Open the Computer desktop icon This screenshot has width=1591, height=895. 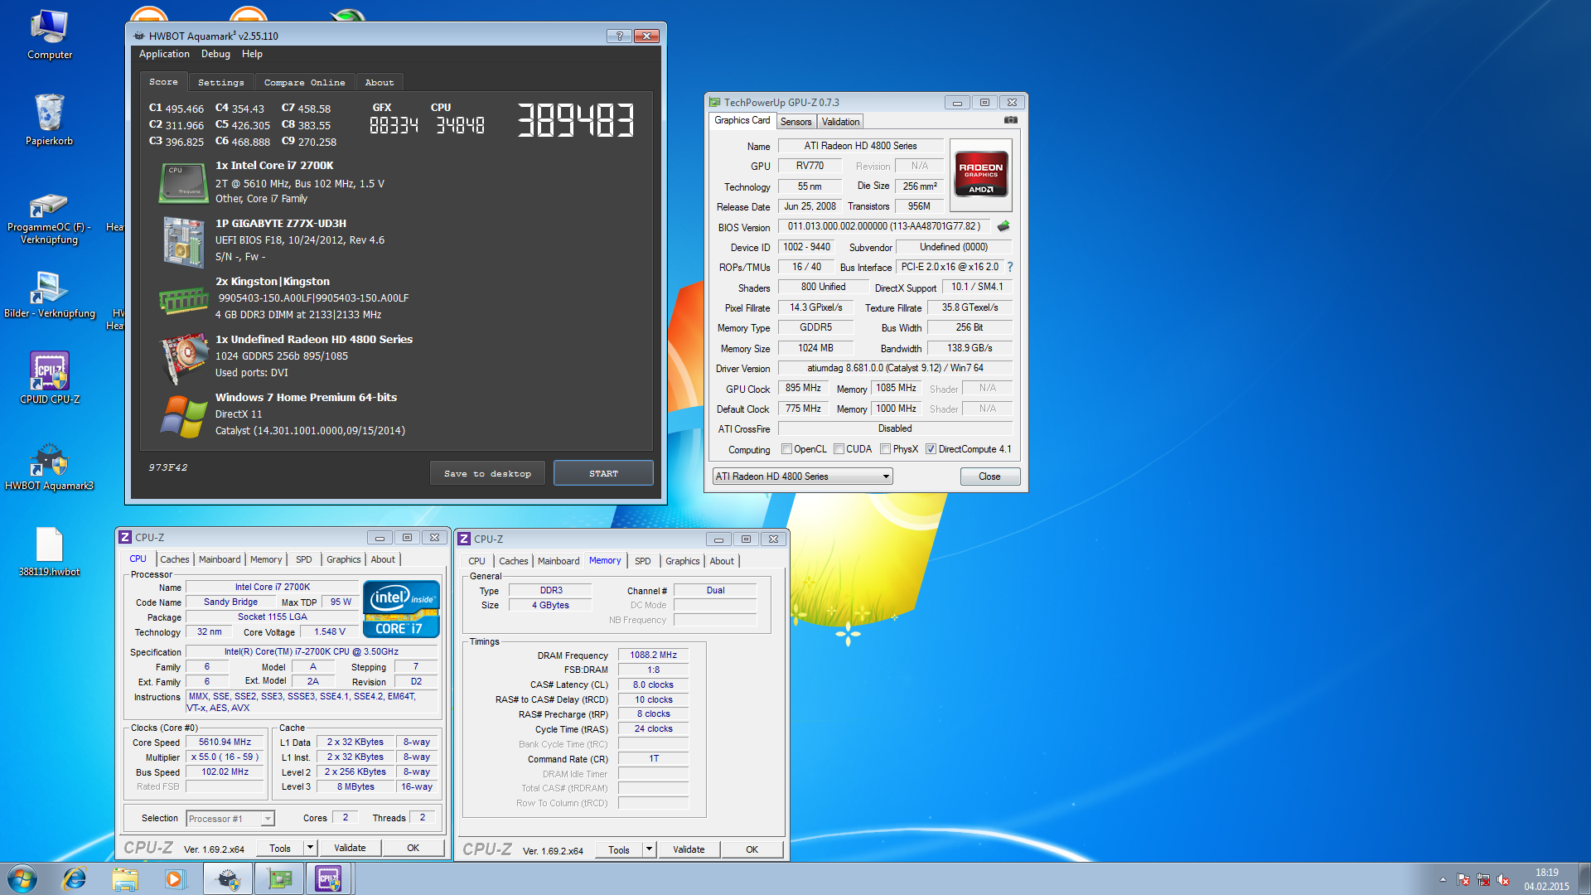pos(50,33)
